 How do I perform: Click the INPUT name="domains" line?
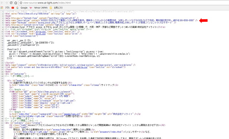42,103
